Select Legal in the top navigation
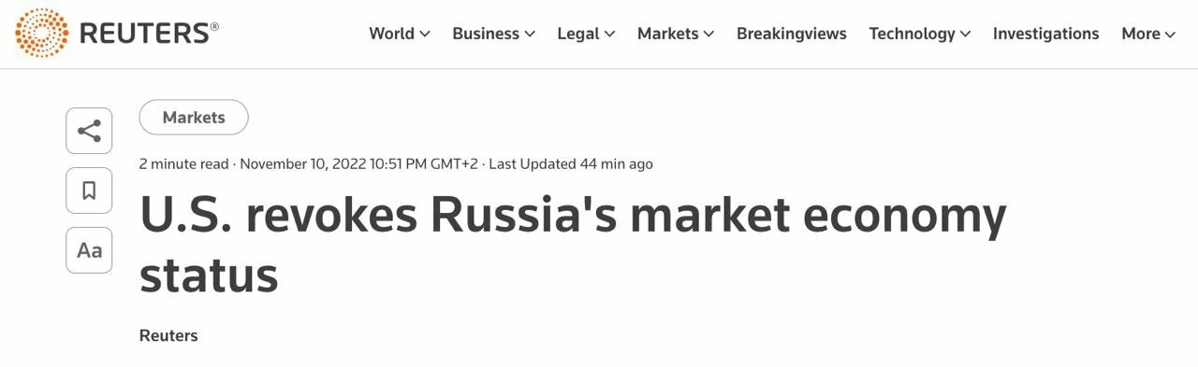 coord(578,34)
